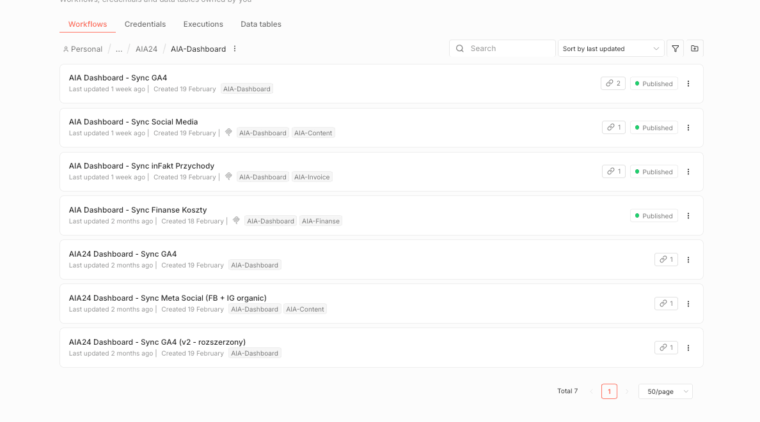Open workflow AIA Dashboard - Sync inFakt Przychody
The width and height of the screenshot is (760, 422).
(x=141, y=165)
